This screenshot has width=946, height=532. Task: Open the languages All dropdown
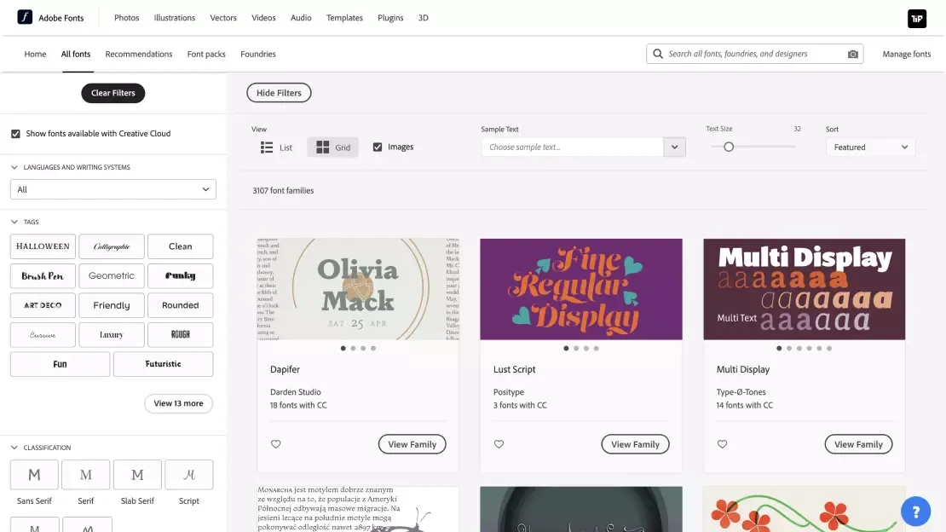coord(112,189)
